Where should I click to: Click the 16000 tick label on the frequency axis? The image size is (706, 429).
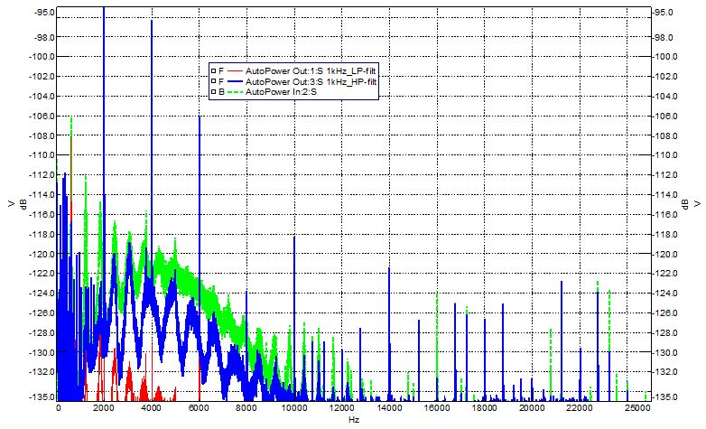pos(437,408)
